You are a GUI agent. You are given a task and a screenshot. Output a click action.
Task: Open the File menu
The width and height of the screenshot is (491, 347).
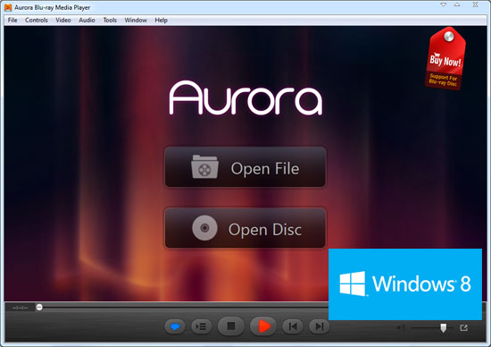point(12,20)
